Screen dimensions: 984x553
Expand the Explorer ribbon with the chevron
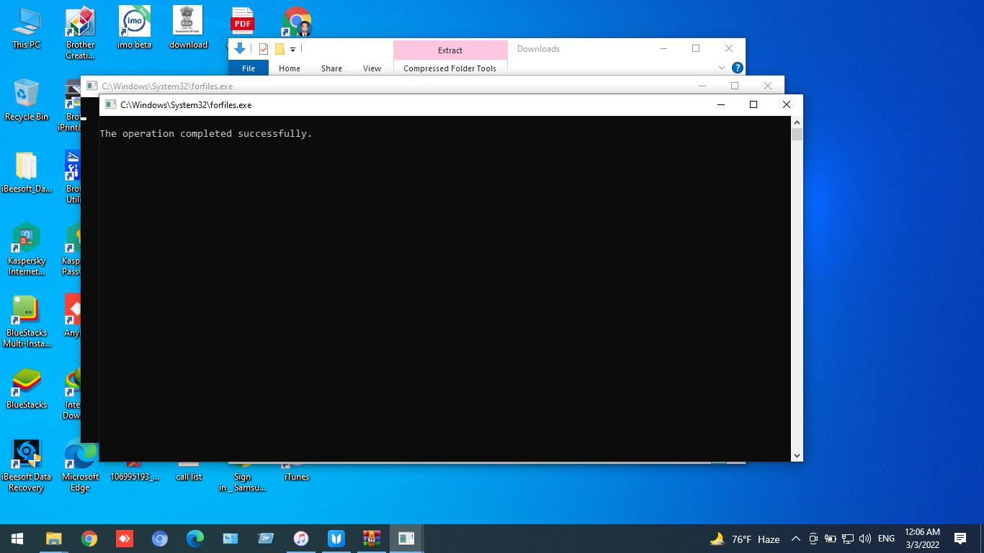tap(721, 68)
